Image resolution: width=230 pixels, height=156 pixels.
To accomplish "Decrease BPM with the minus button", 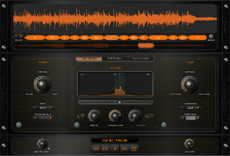I will point(36,108).
